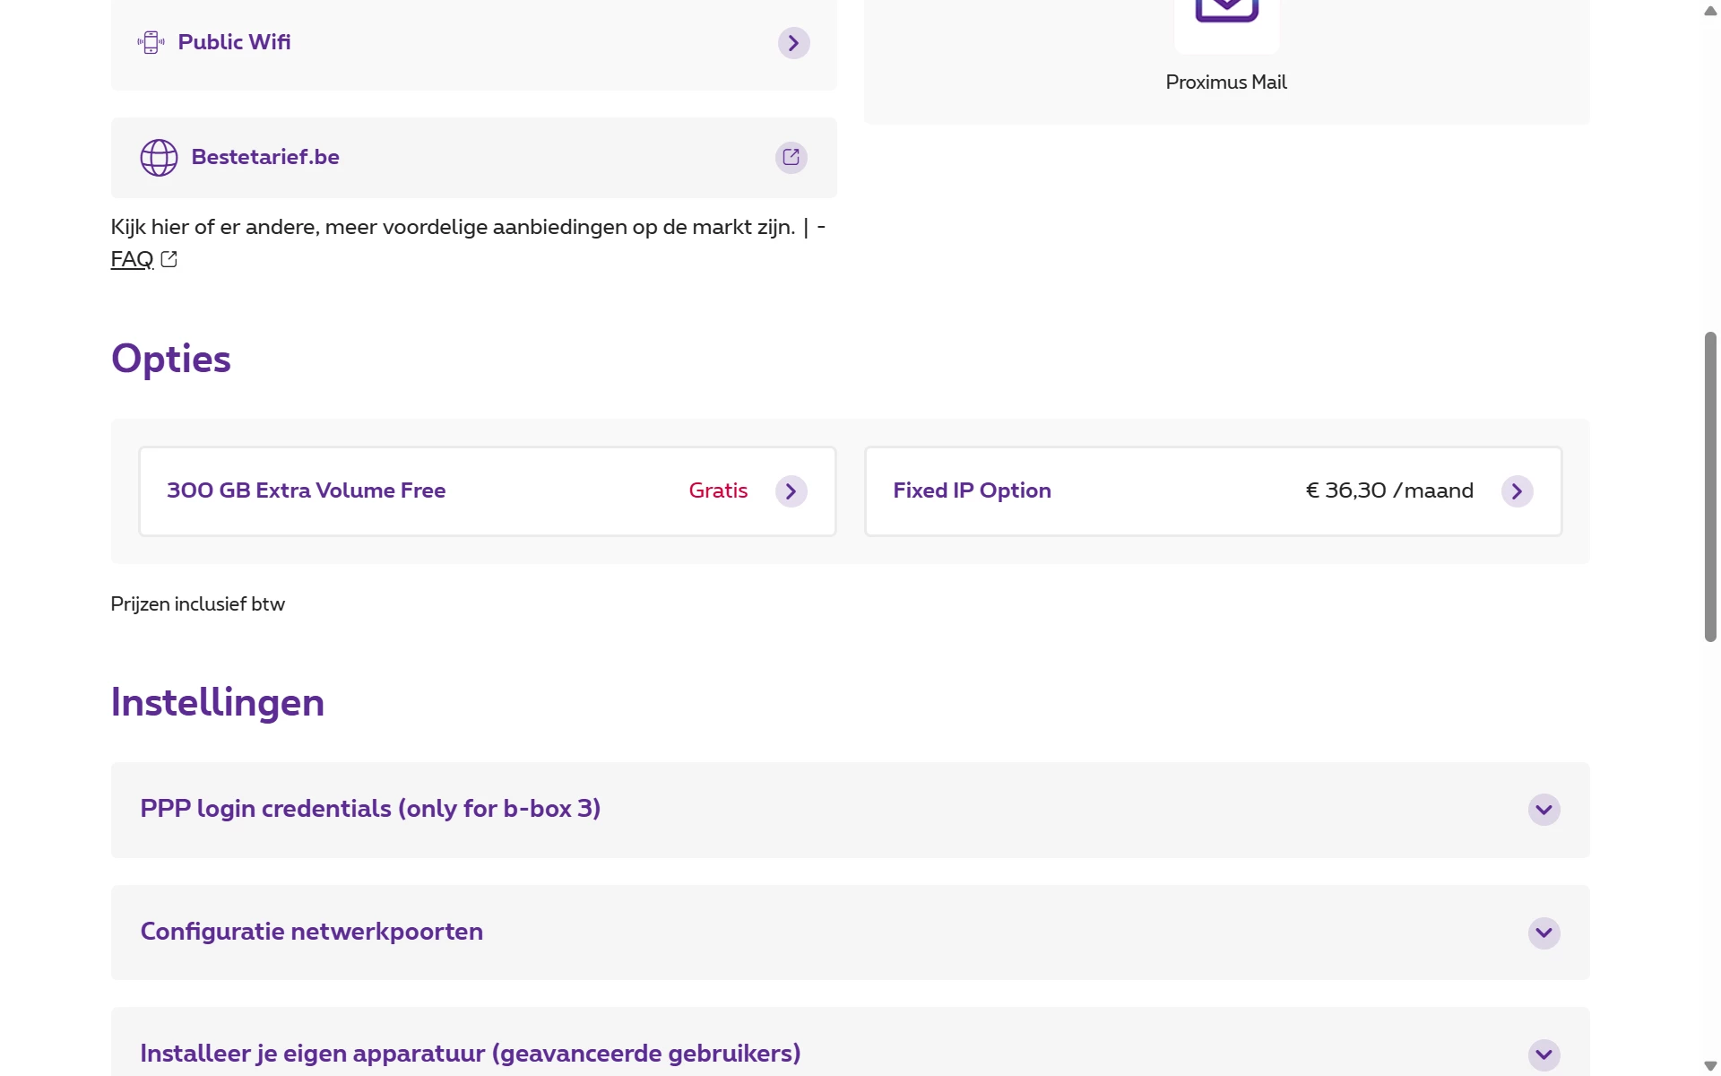Open the FAQ link

pyautogui.click(x=132, y=259)
